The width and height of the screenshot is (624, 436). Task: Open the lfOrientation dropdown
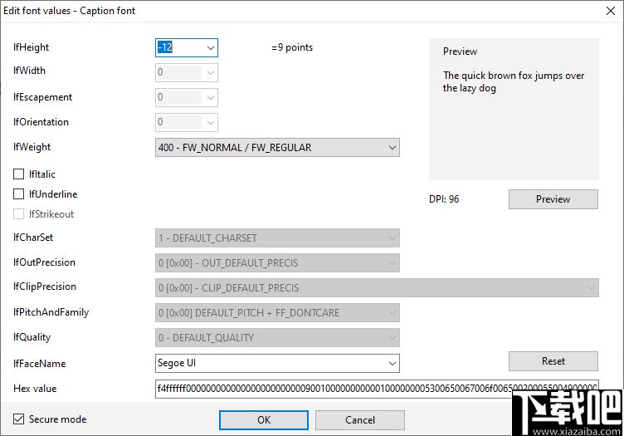point(211,122)
